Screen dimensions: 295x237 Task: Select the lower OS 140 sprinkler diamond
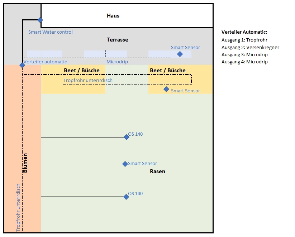coord(126,197)
